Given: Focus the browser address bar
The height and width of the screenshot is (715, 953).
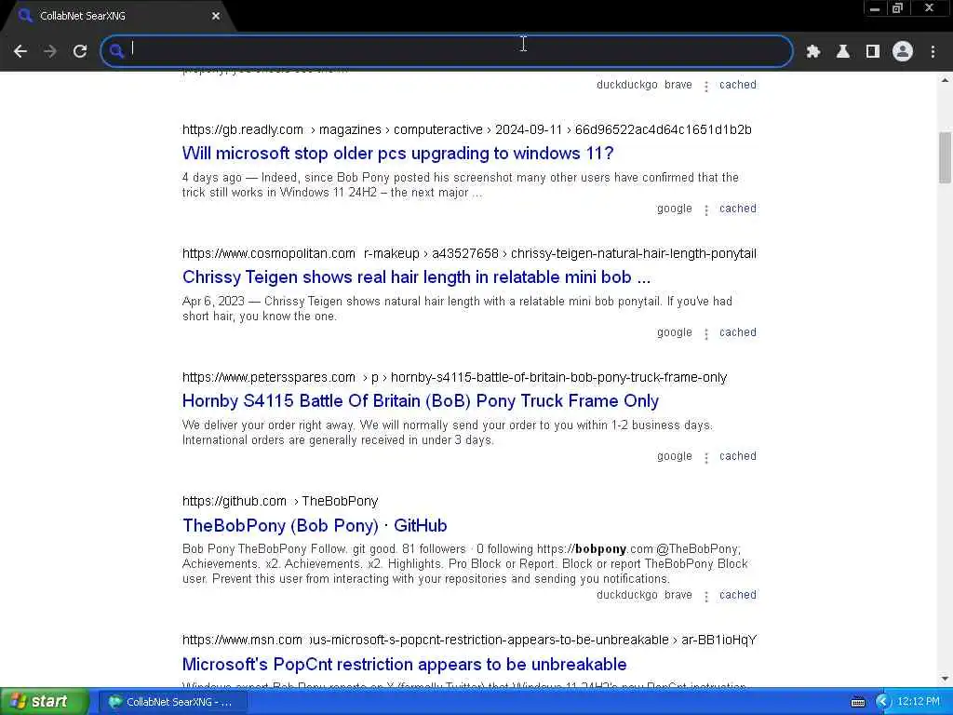Looking at the screenshot, I should 447,51.
